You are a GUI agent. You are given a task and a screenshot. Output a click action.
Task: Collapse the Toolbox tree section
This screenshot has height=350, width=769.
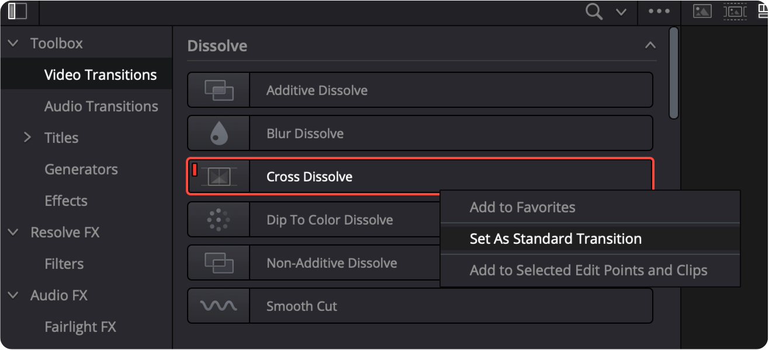tap(13, 43)
